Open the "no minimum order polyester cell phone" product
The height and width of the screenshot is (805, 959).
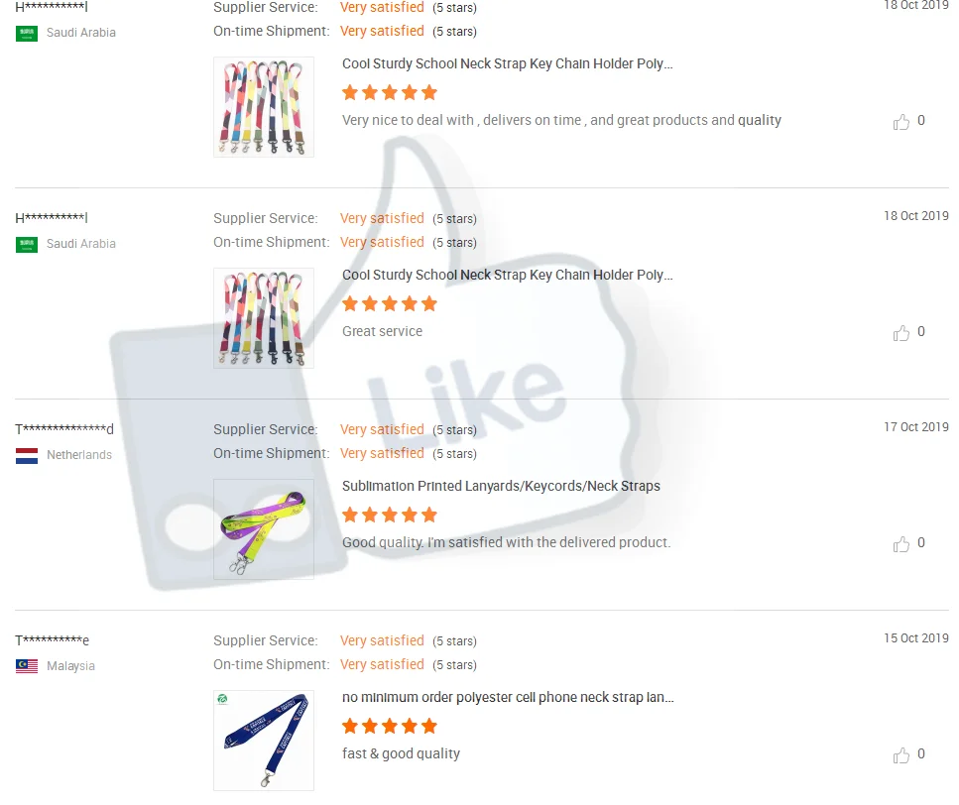pyautogui.click(x=508, y=697)
